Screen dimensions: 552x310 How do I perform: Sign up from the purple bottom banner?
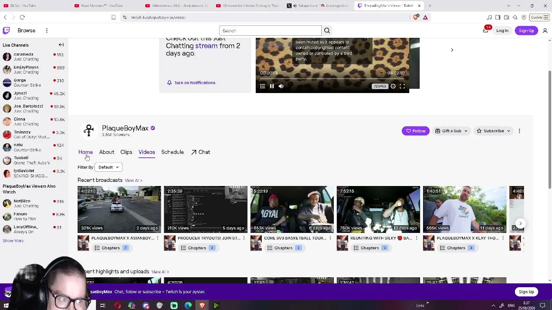(x=526, y=292)
